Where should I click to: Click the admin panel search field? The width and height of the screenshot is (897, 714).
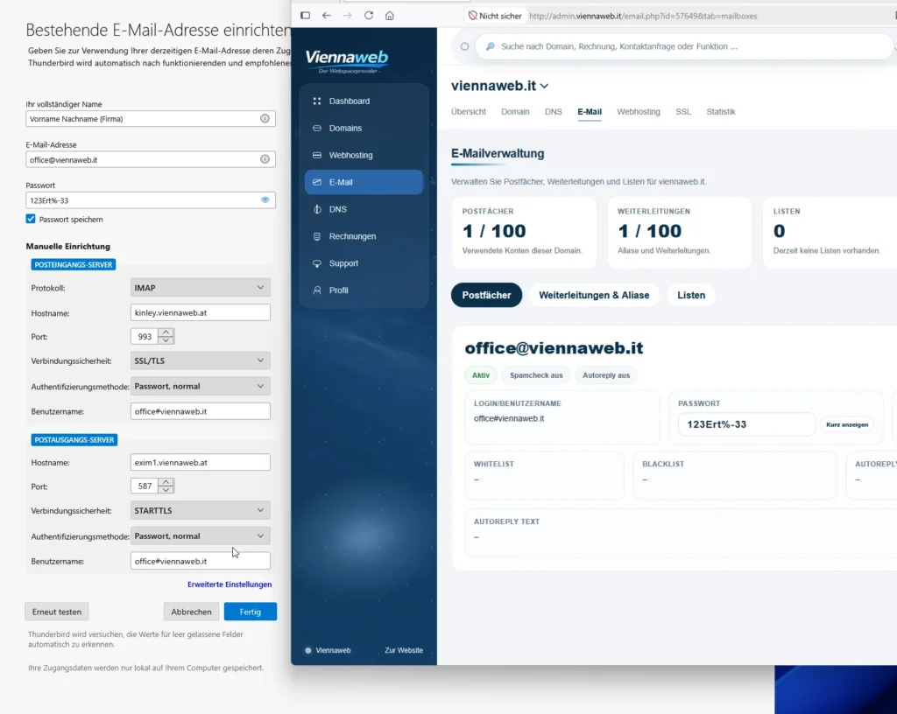pyautogui.click(x=683, y=46)
